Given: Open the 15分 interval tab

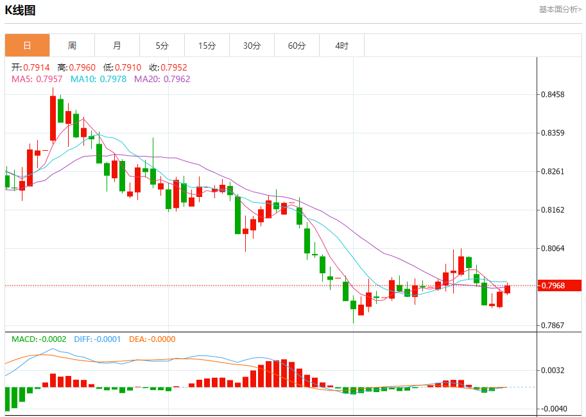Looking at the screenshot, I should [x=207, y=46].
